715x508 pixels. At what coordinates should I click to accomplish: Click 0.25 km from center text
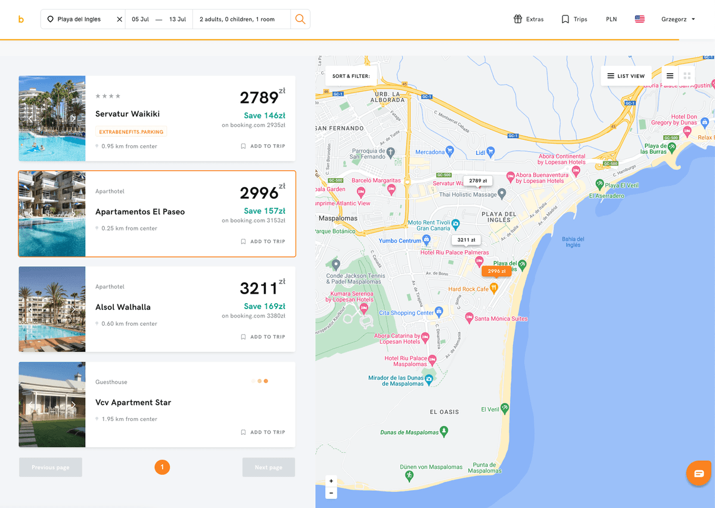pyautogui.click(x=129, y=228)
